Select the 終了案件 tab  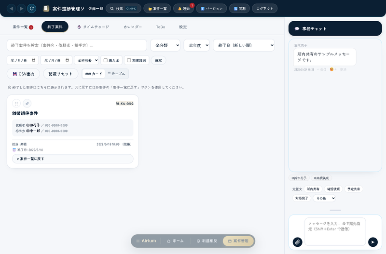click(55, 27)
